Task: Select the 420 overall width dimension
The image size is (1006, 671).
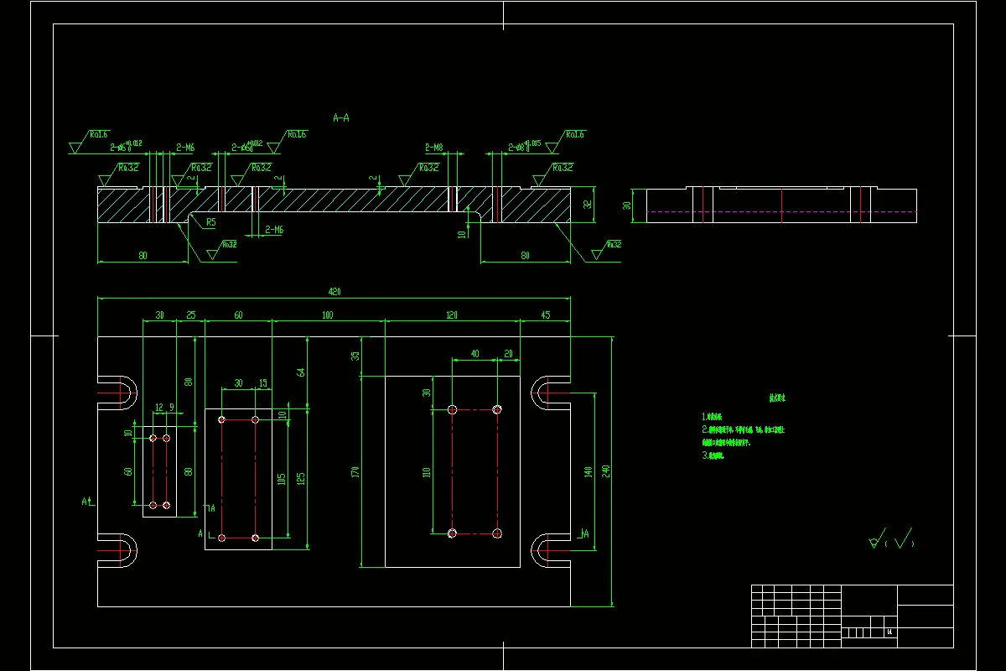Action: pyautogui.click(x=334, y=293)
